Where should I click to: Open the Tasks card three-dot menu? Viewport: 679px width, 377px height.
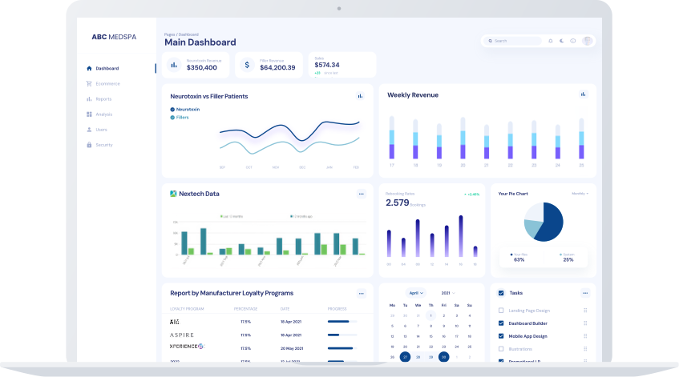(x=585, y=293)
